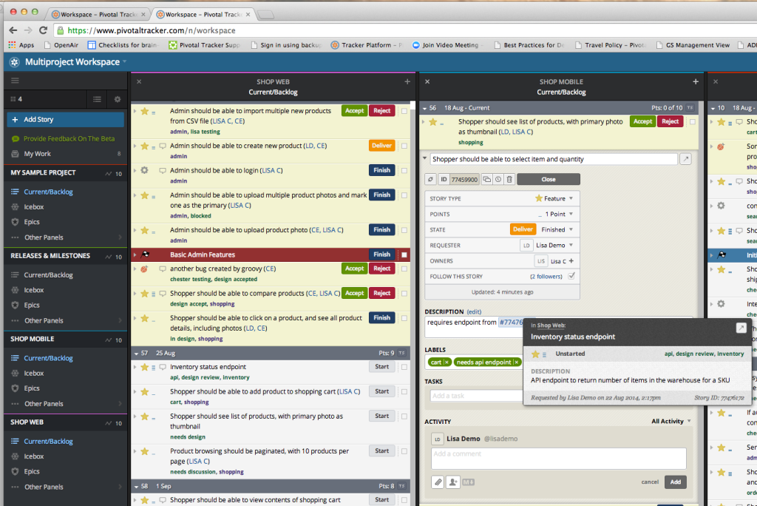The width and height of the screenshot is (757, 506).
Task: Open the All Activity filter dropdown
Action: pyautogui.click(x=671, y=422)
